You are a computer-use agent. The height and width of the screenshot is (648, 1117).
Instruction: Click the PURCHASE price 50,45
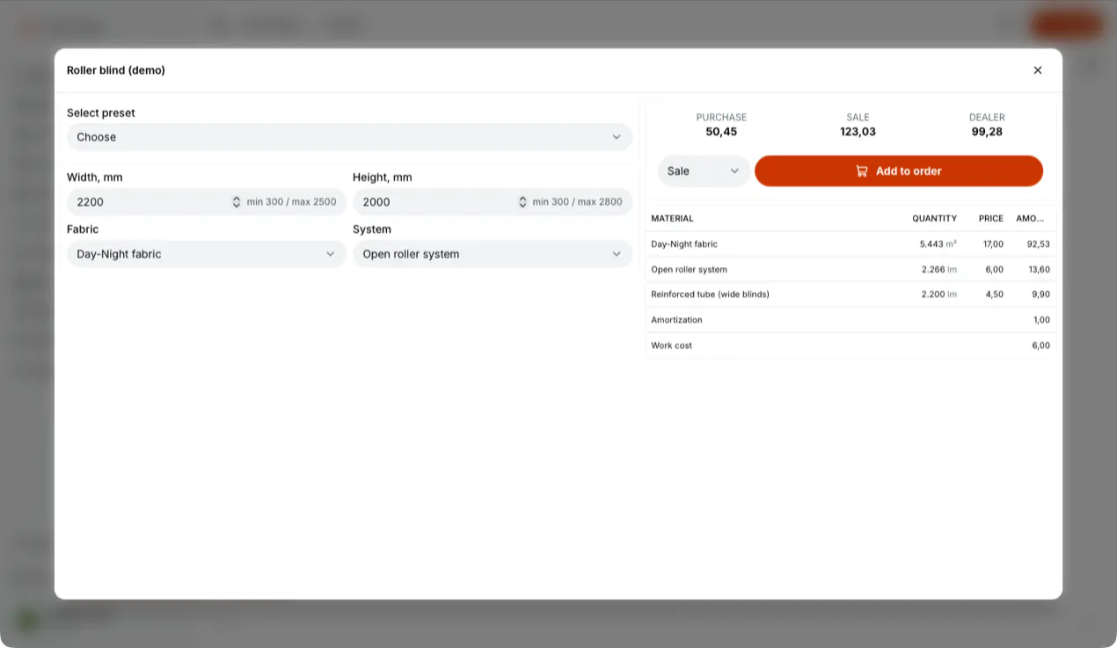(x=721, y=132)
